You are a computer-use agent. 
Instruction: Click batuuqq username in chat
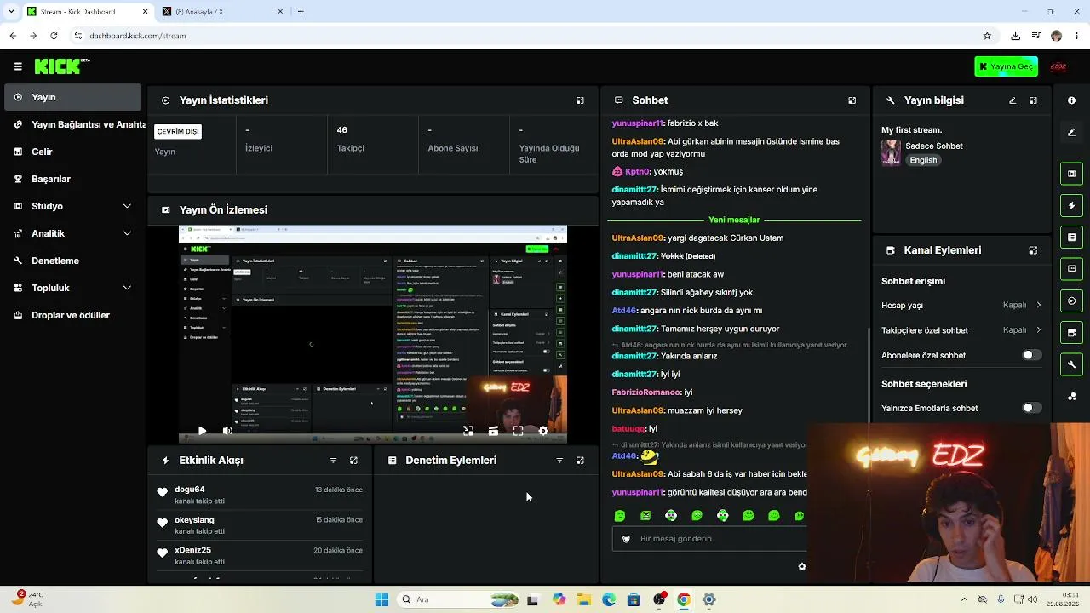628,429
